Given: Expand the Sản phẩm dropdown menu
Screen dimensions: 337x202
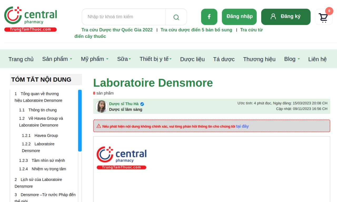Looking at the screenshot, I should pyautogui.click(x=57, y=59).
